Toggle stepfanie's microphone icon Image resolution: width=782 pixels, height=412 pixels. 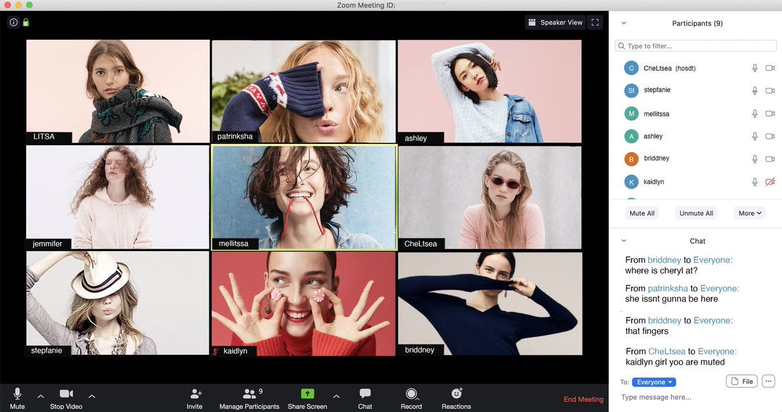coord(755,90)
